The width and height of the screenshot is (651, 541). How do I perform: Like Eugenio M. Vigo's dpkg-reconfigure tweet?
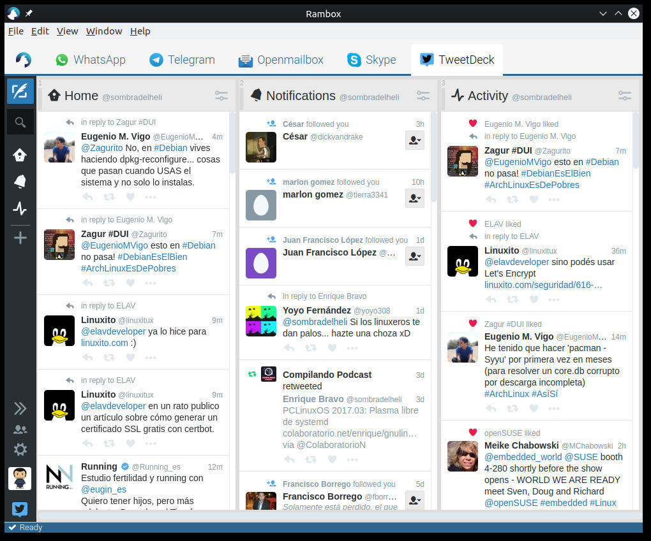pyautogui.click(x=130, y=197)
